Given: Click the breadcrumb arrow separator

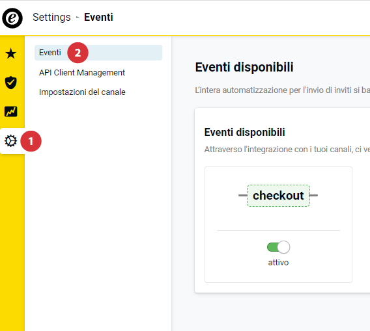Looking at the screenshot, I should pyautogui.click(x=78, y=18).
